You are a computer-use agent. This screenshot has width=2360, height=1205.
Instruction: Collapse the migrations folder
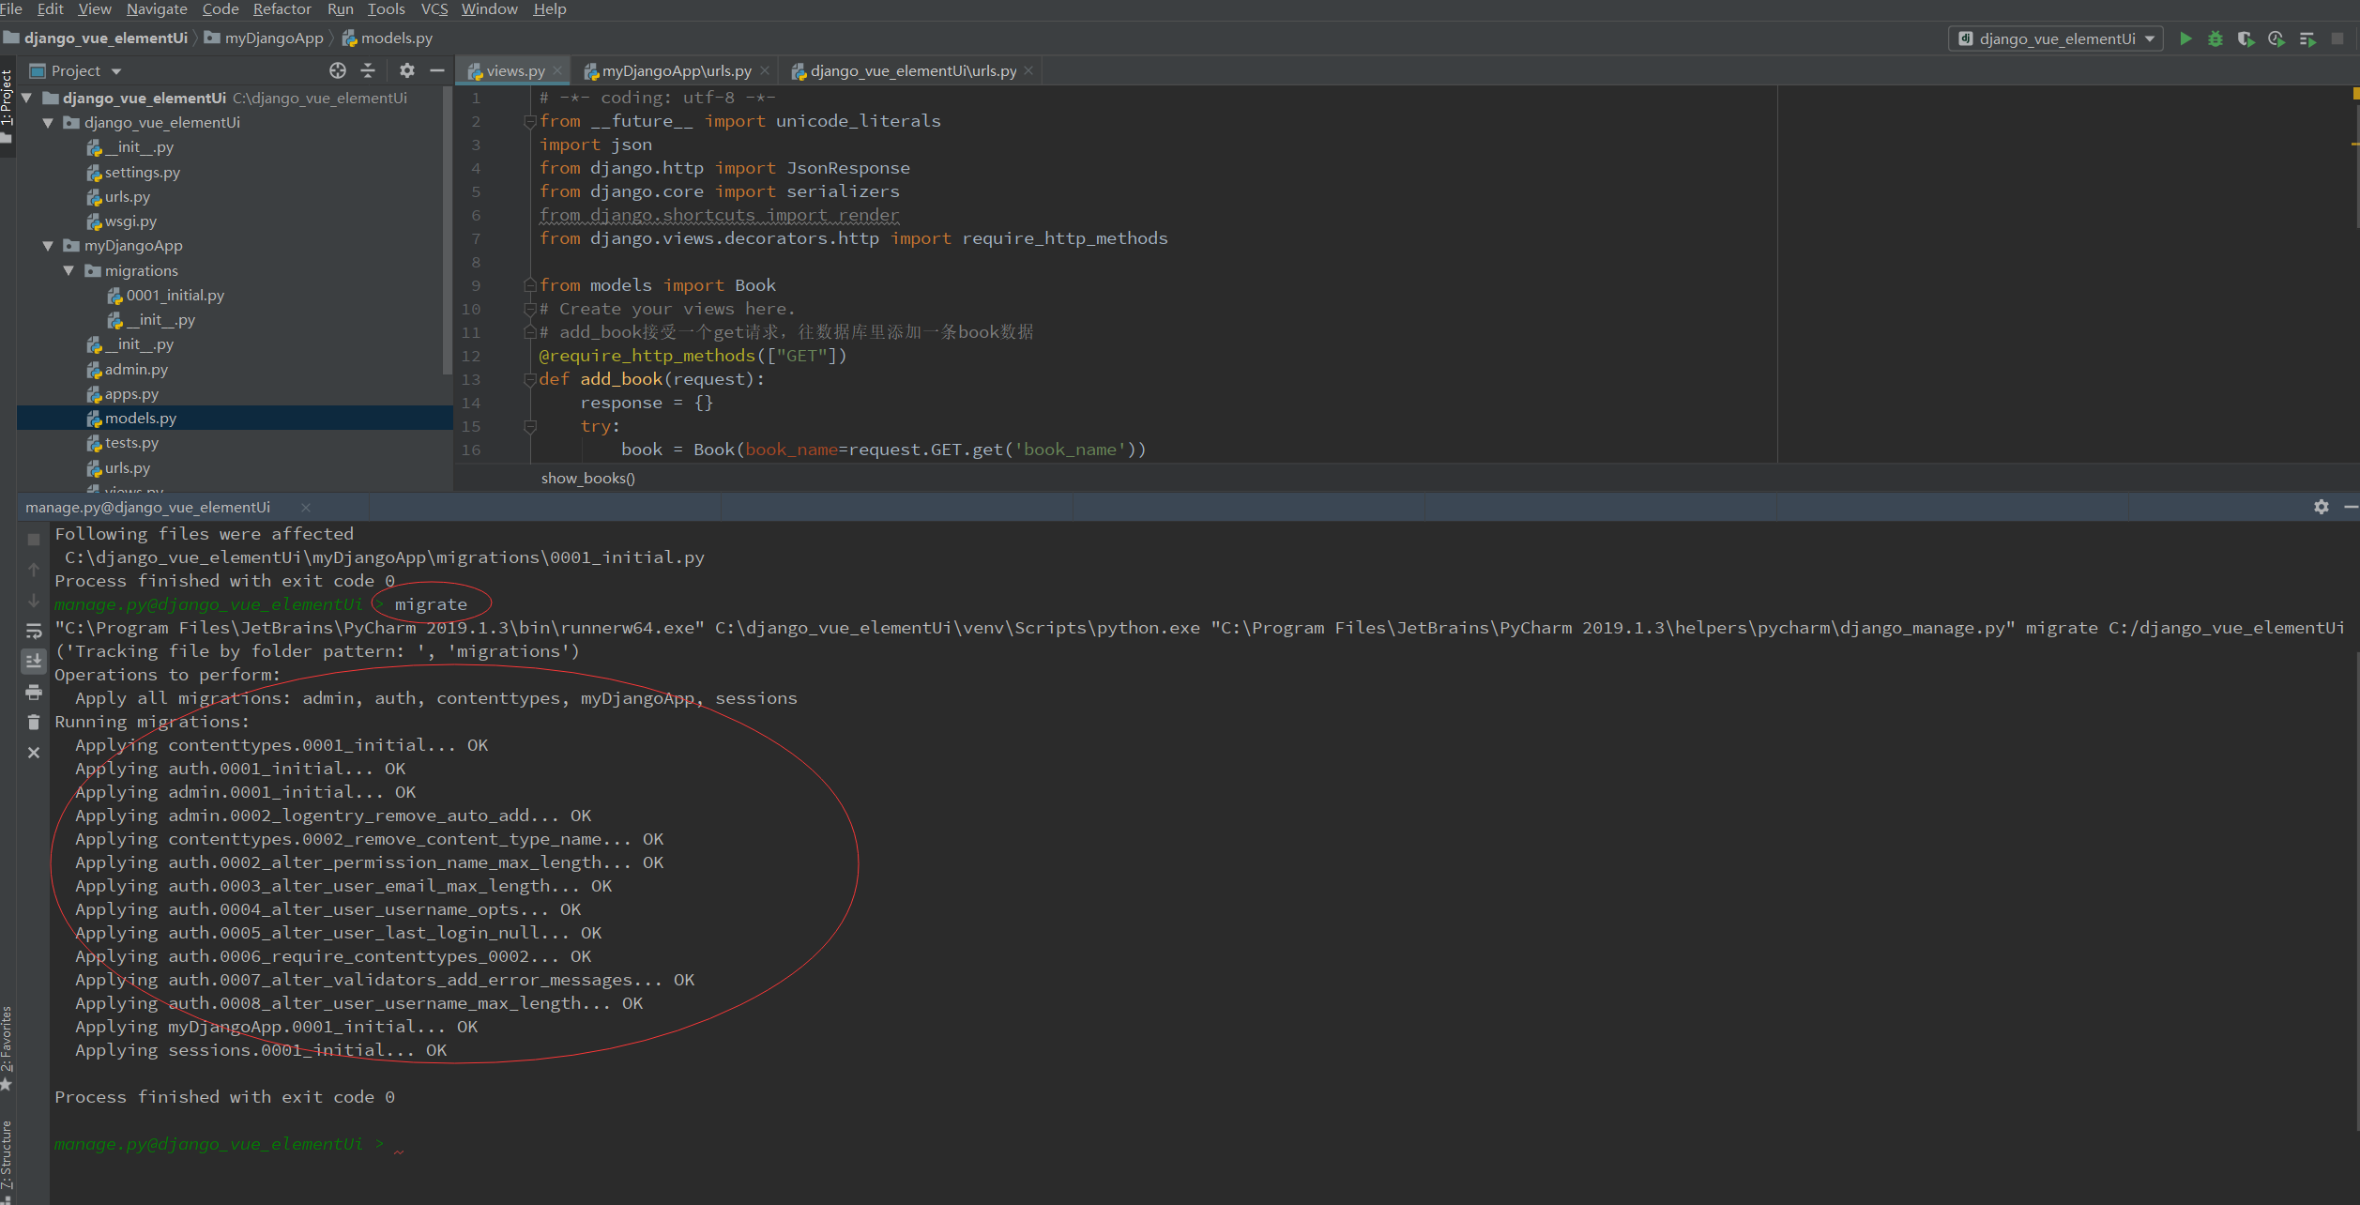click(69, 270)
